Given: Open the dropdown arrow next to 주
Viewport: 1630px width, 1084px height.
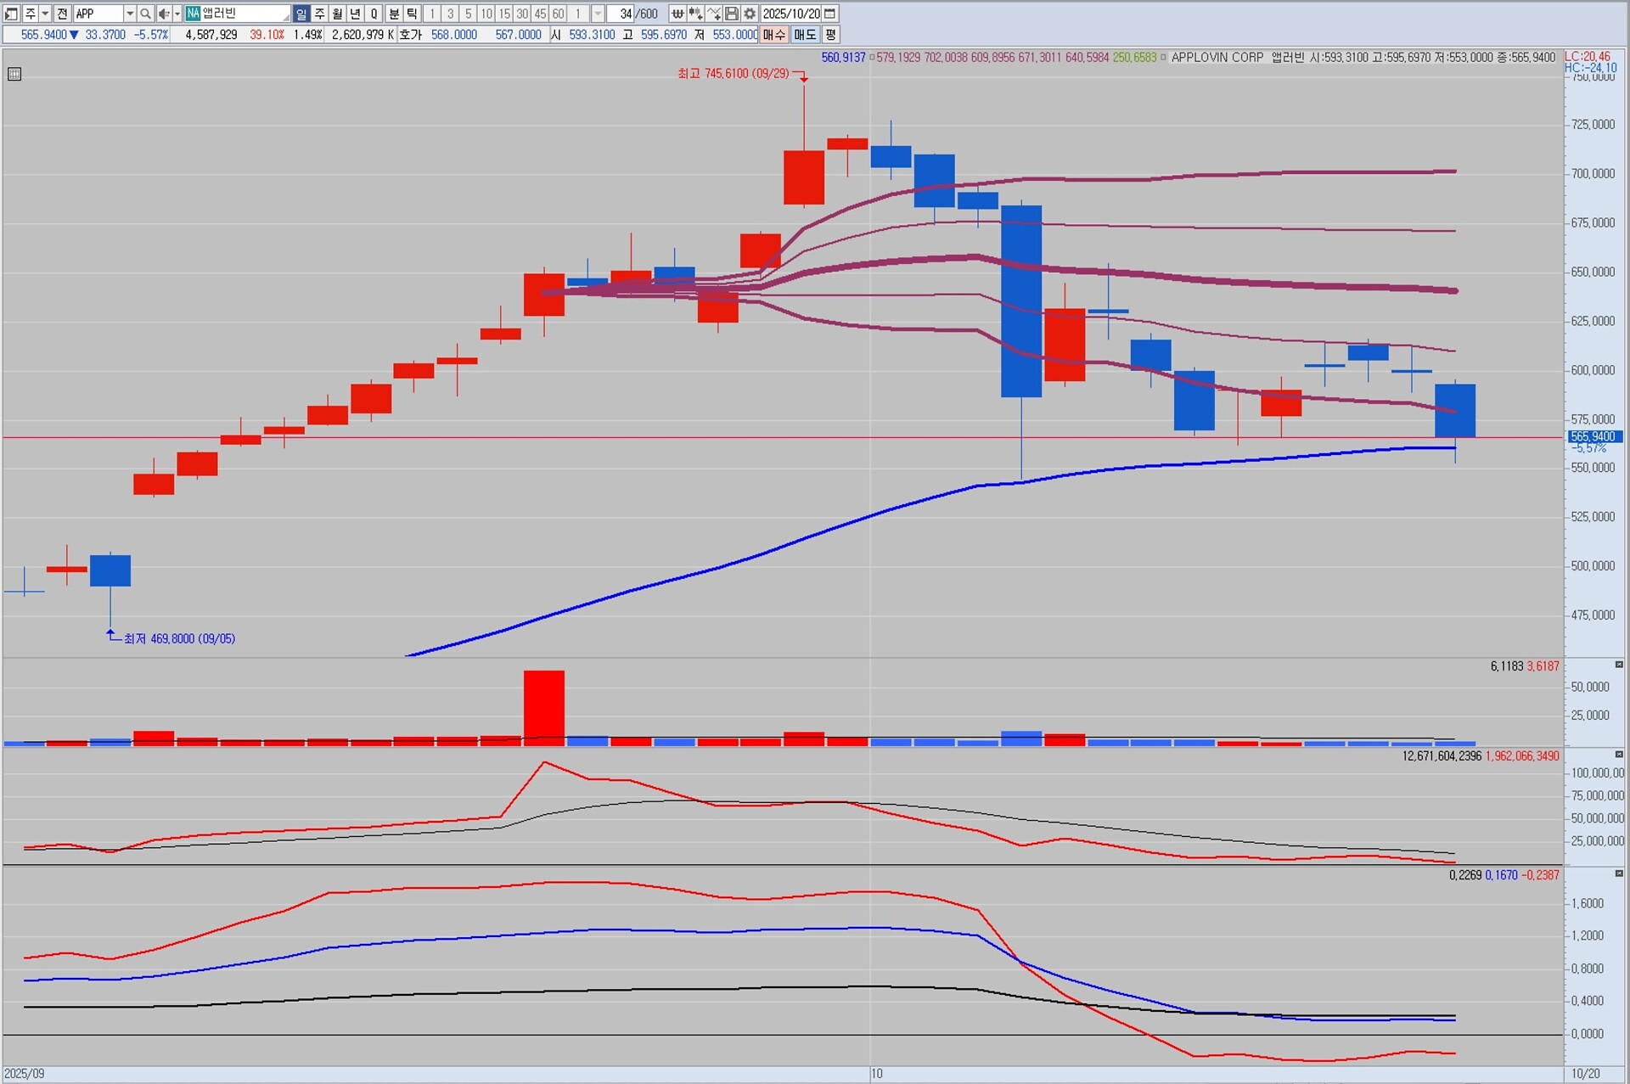Looking at the screenshot, I should (x=45, y=14).
